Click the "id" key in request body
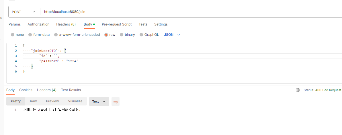 point(43,56)
